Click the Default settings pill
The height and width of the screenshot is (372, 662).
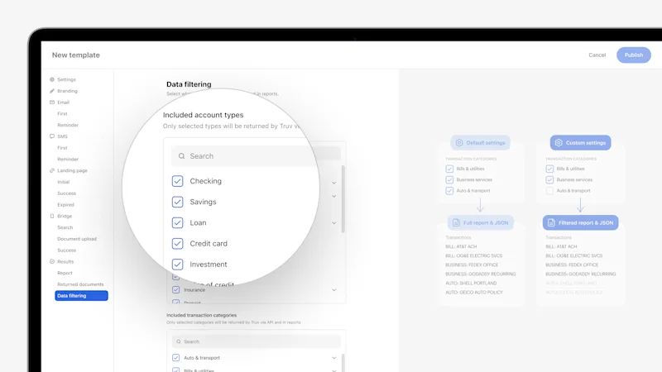(480, 142)
